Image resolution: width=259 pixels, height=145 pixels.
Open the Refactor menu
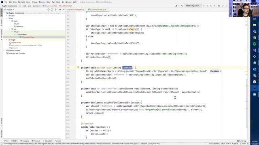42,2
